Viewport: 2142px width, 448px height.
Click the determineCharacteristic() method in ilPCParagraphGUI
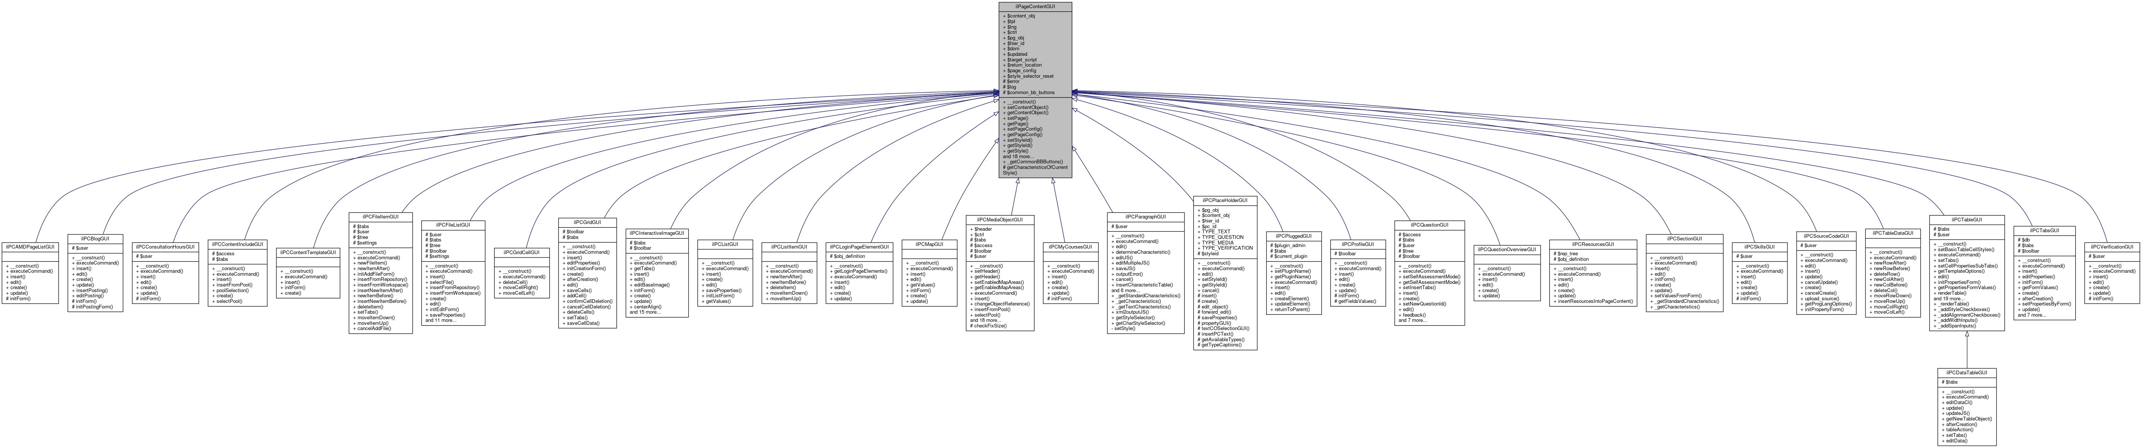coord(1140,252)
